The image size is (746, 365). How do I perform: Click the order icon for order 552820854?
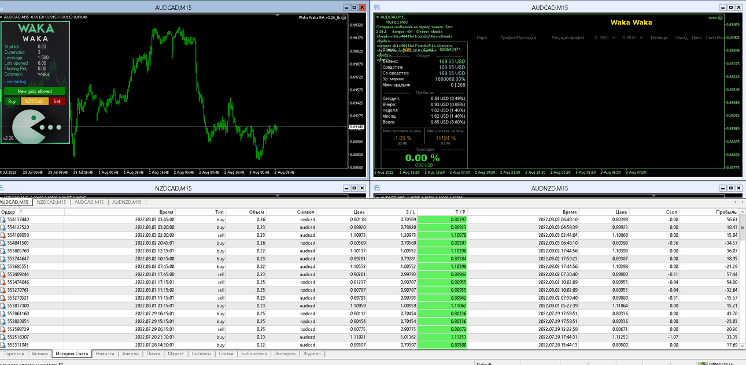pyautogui.click(x=3, y=321)
